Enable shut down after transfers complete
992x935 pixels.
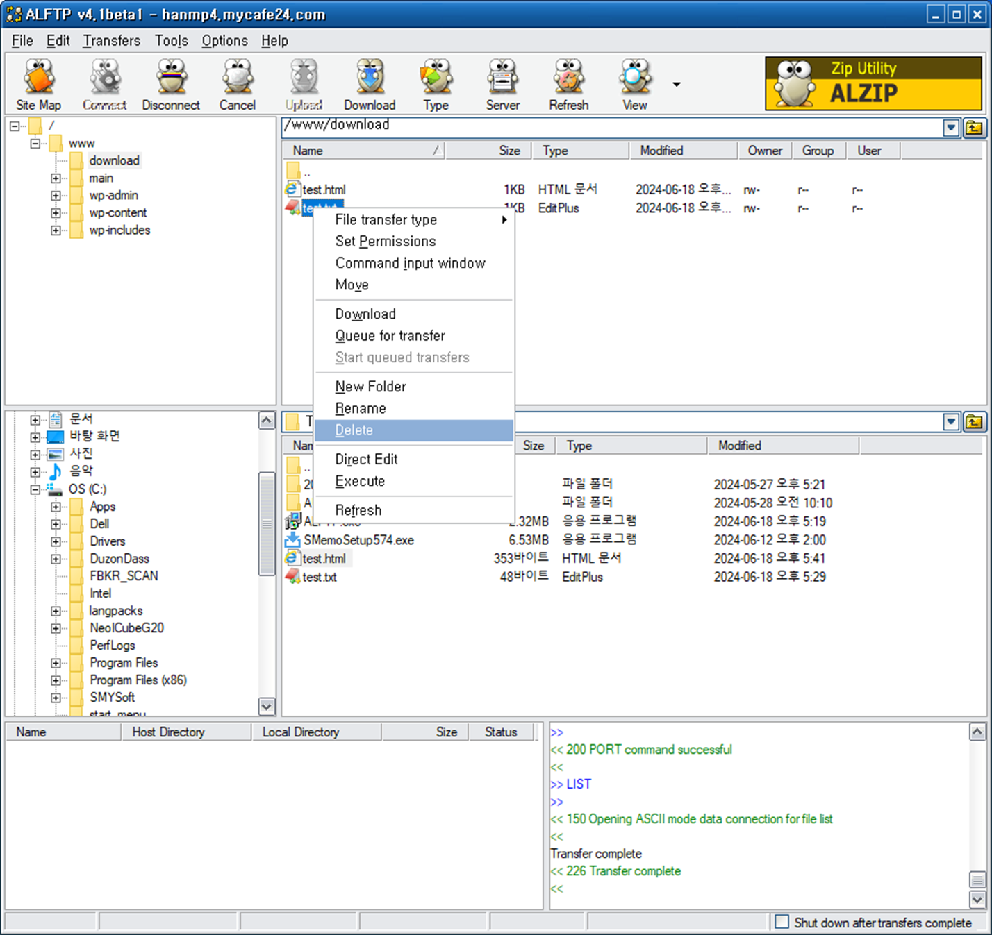point(782,923)
